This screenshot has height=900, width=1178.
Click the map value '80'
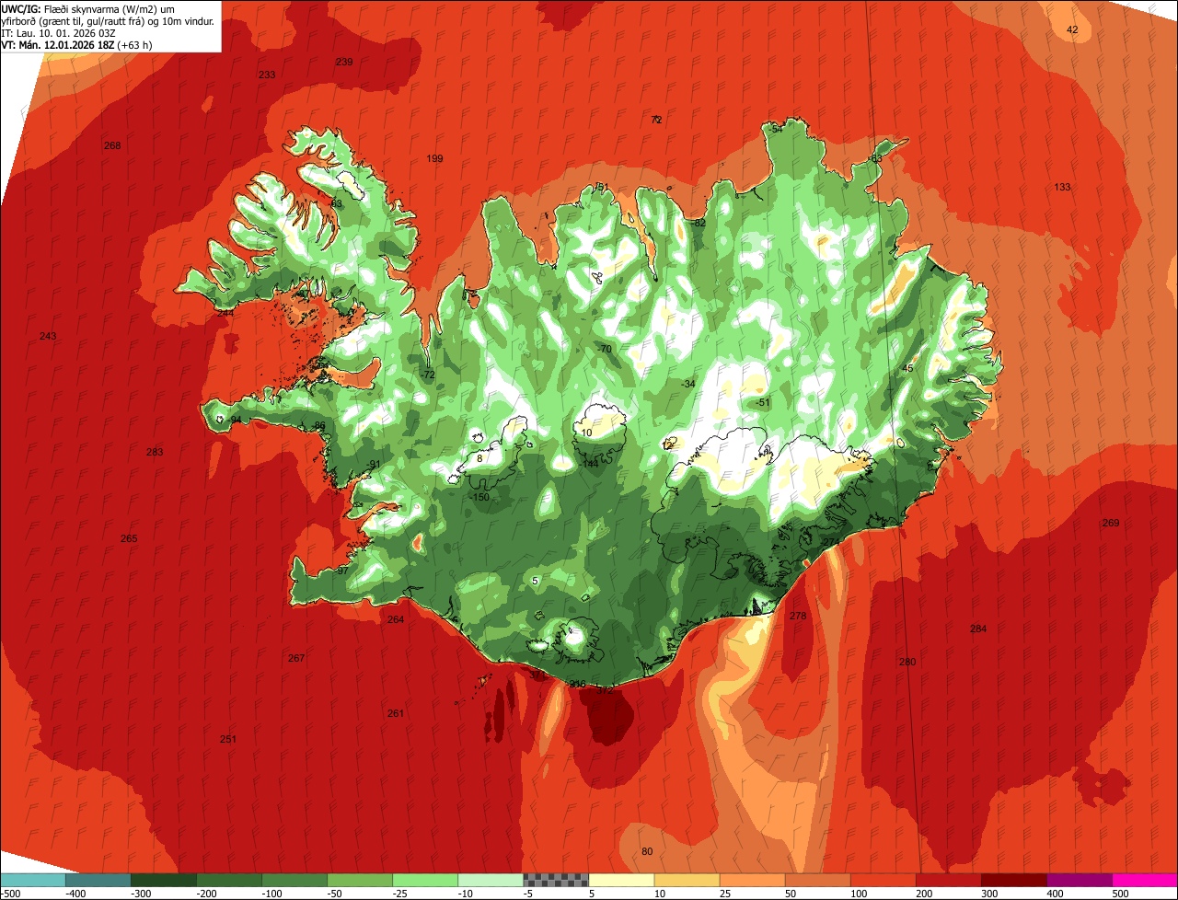pos(647,851)
